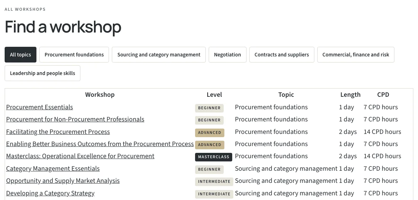This screenshot has width=418, height=200.
Task: Click INTERMEDIATE badge for Opportunity and Supply Market Analysis
Action: click(x=214, y=181)
